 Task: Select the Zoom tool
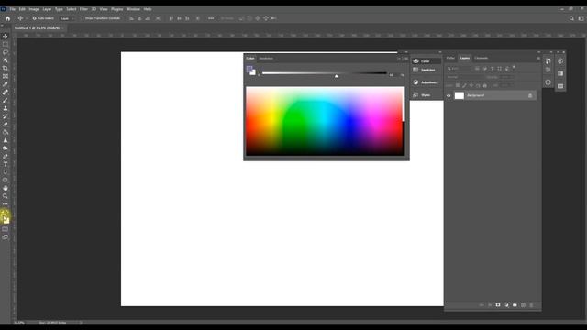coord(6,196)
